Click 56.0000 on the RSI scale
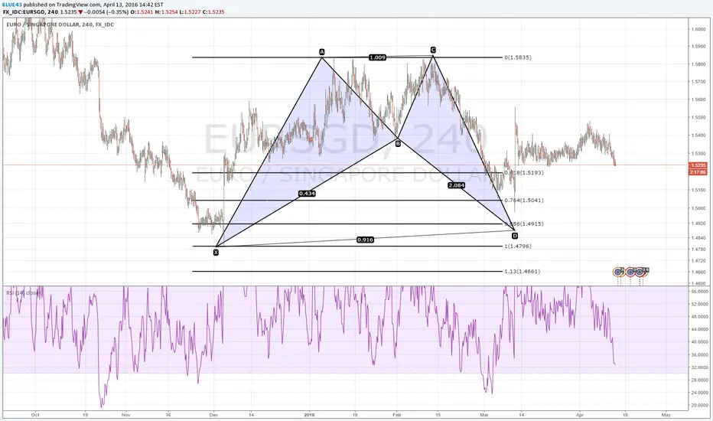The image size is (713, 421). 699,292
